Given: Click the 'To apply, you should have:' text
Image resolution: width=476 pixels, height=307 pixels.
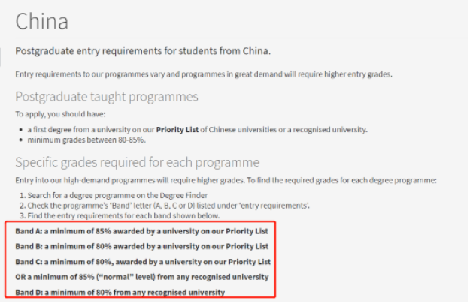Looking at the screenshot, I should [60, 114].
